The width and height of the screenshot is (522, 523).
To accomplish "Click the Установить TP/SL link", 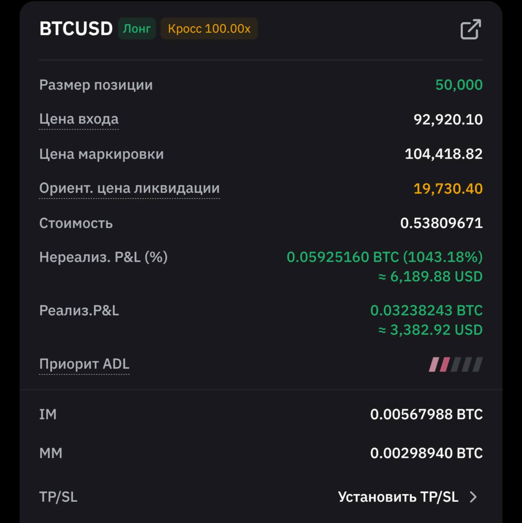I will tap(398, 497).
